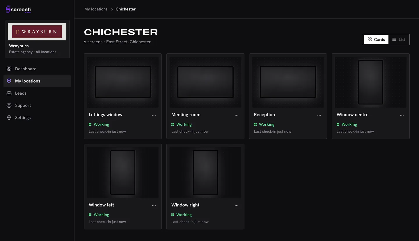
Task: Switch to List view
Action: 399,39
